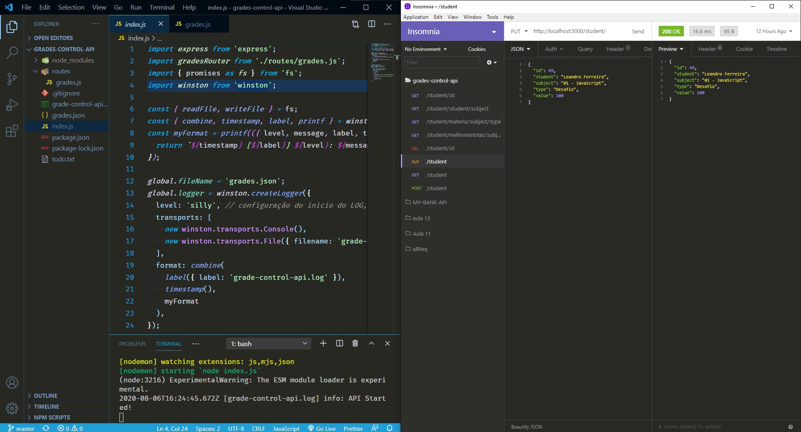Send the /student PUT request
The width and height of the screenshot is (801, 432).
coord(638,31)
